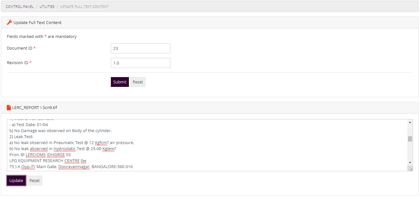Click the resize handle of the text area

[x=411, y=169]
